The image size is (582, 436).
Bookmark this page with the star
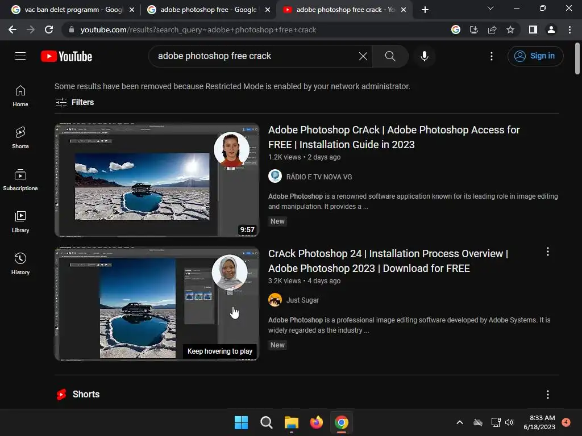click(x=510, y=30)
